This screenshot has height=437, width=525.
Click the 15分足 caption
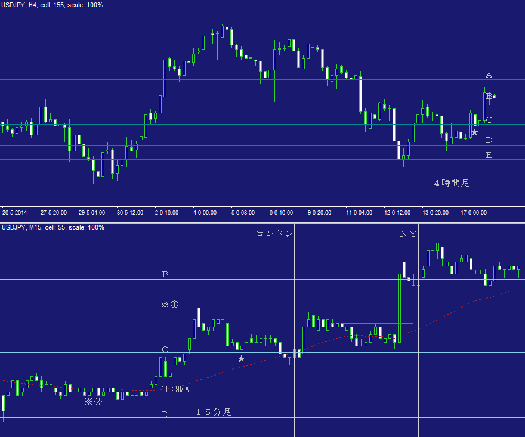214,412
